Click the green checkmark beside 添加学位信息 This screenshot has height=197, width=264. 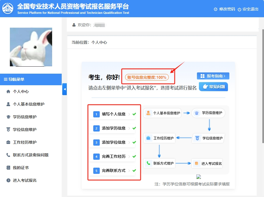(134, 142)
